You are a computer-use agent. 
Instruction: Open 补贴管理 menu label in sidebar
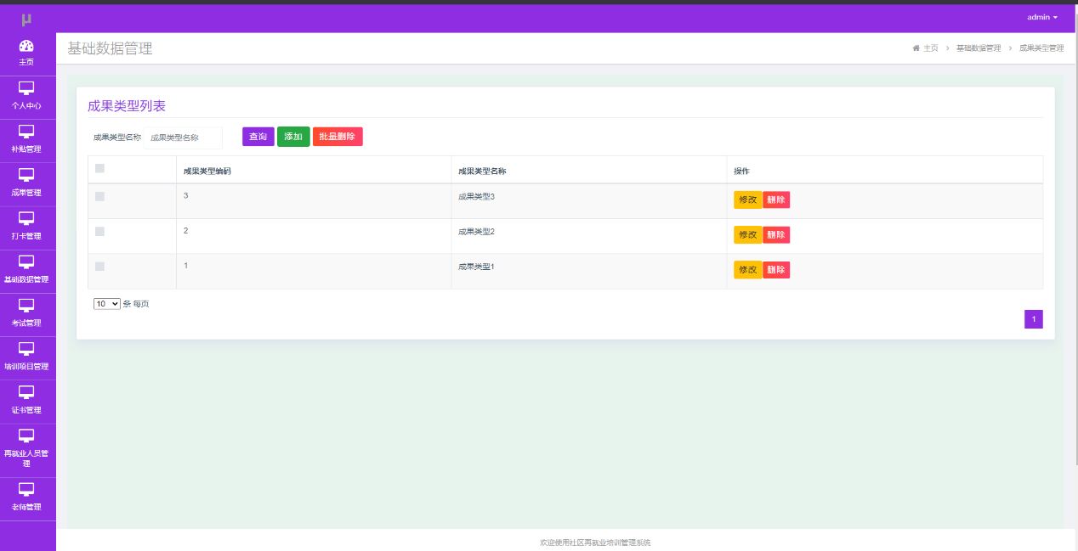tap(26, 149)
